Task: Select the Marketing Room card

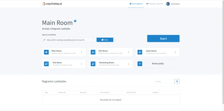Action: (111, 64)
